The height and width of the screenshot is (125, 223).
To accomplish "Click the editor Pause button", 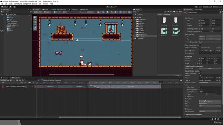I will click(111, 7).
